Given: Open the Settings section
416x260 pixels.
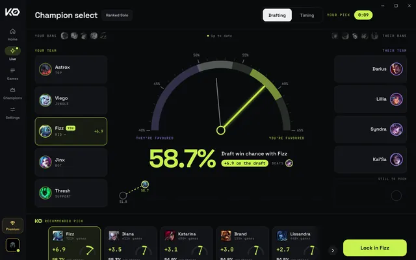Looking at the screenshot, I should coord(12,113).
